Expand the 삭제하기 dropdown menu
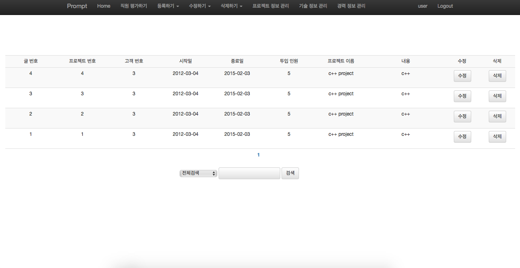 [x=231, y=6]
